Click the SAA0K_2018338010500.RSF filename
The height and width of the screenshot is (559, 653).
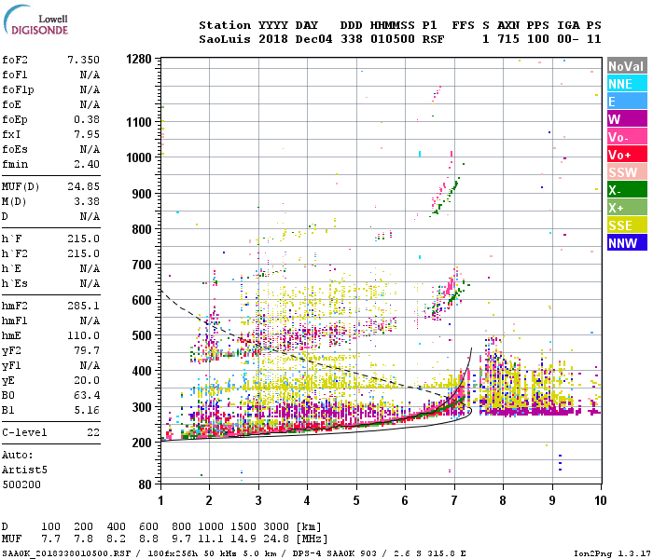pyautogui.click(x=66, y=553)
